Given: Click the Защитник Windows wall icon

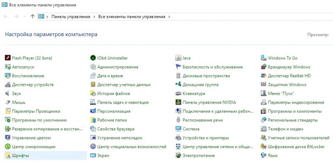Looking at the screenshot, I should pos(263,85).
